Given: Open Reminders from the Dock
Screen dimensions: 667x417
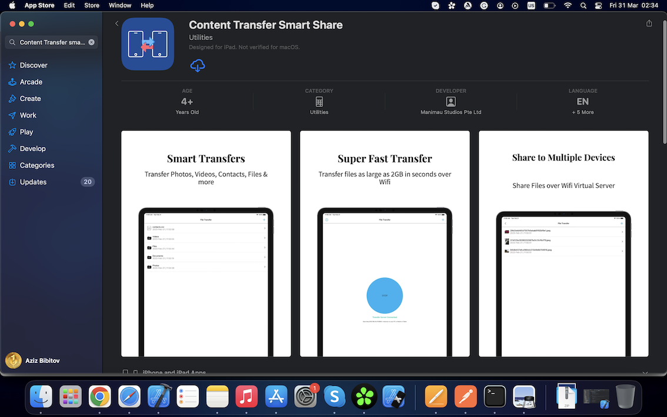Looking at the screenshot, I should pos(188,396).
